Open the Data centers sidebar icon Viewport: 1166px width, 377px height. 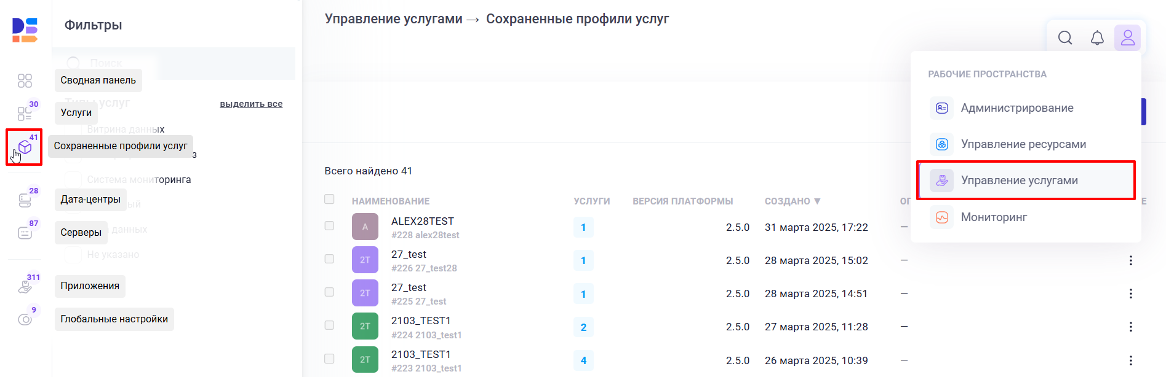(25, 200)
